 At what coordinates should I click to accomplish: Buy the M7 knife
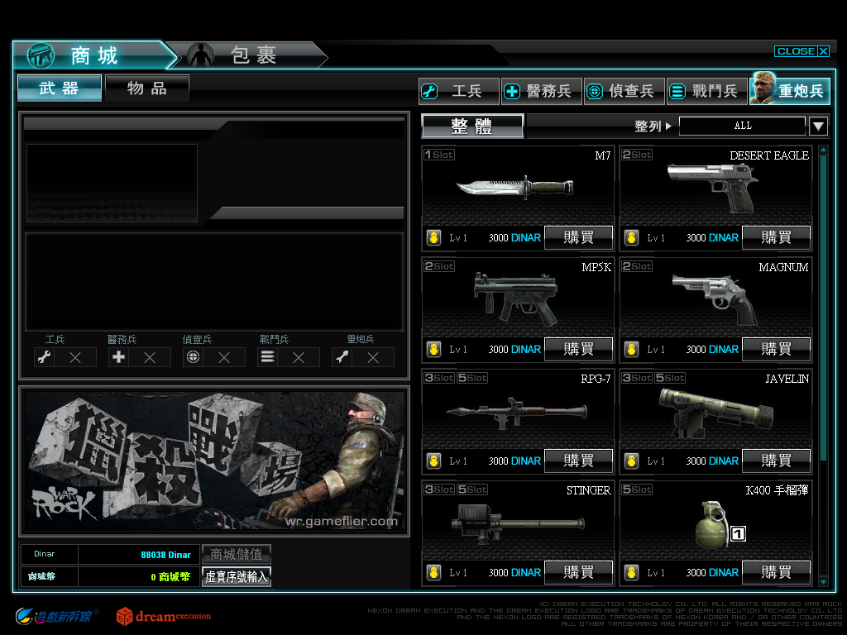tap(578, 237)
